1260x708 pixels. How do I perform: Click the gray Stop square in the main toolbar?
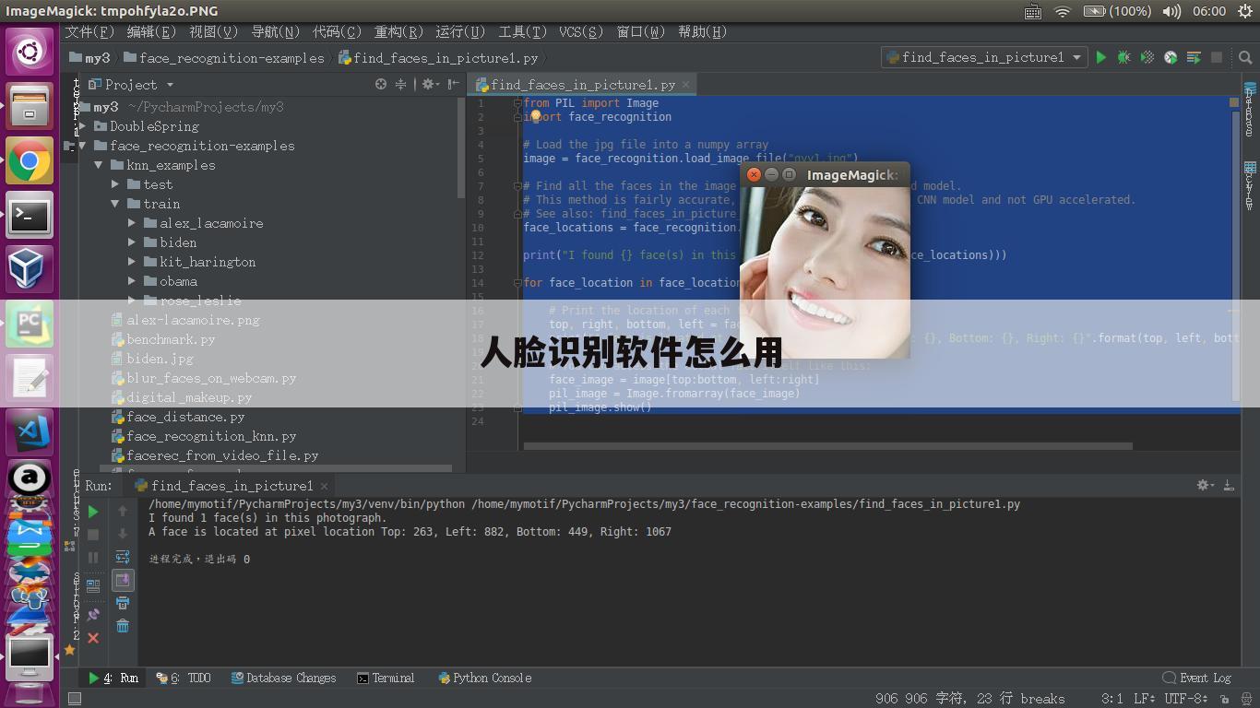[x=1217, y=57]
